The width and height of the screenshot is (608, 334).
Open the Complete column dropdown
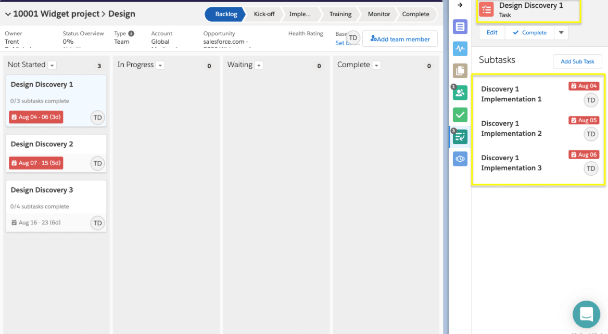tap(376, 65)
